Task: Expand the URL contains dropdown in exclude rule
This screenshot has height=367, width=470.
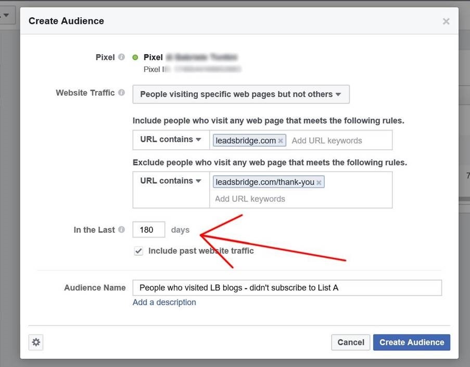Action: tap(170, 181)
